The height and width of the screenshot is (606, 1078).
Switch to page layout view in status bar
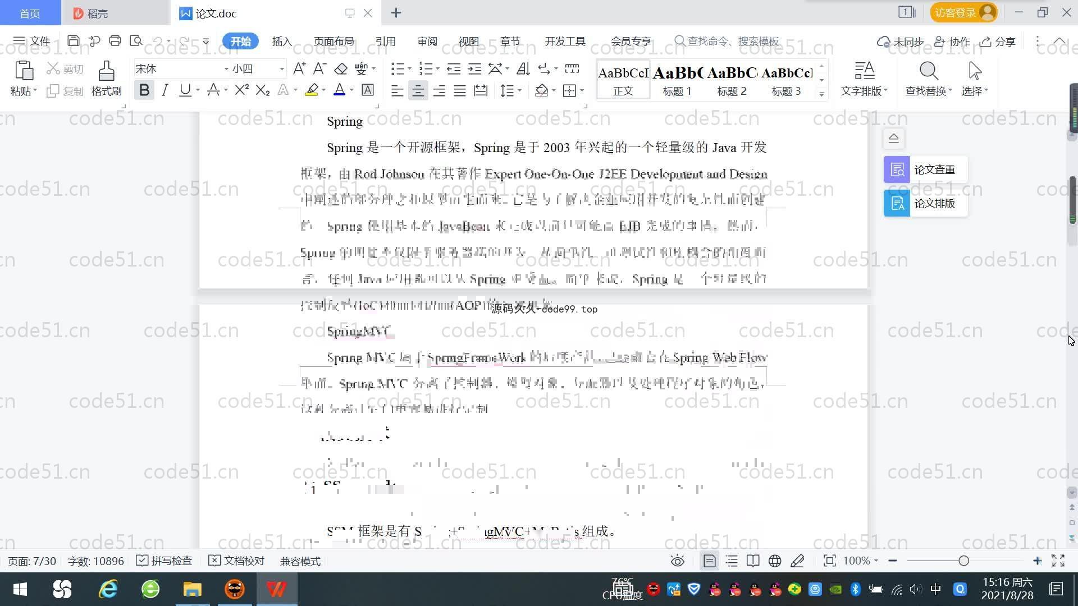pyautogui.click(x=710, y=561)
